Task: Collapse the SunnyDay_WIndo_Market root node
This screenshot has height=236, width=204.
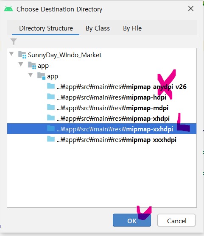Action: click(11, 54)
